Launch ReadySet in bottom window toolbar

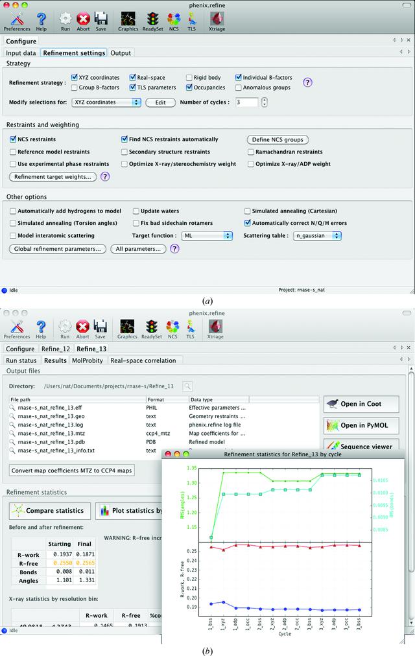click(152, 329)
